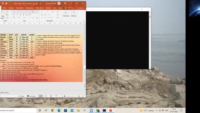Click the slide vertical scrollbar thumb
200x113 pixels.
85,67
